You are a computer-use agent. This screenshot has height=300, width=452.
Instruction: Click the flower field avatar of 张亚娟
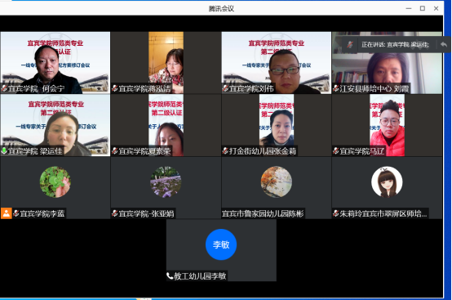[166, 182]
